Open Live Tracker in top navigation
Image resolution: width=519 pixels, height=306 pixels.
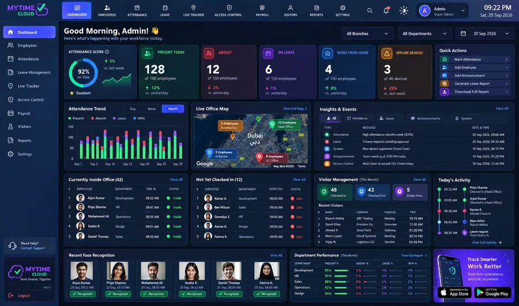(193, 10)
